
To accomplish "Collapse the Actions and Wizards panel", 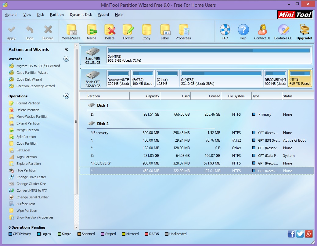I will tap(66, 49).
